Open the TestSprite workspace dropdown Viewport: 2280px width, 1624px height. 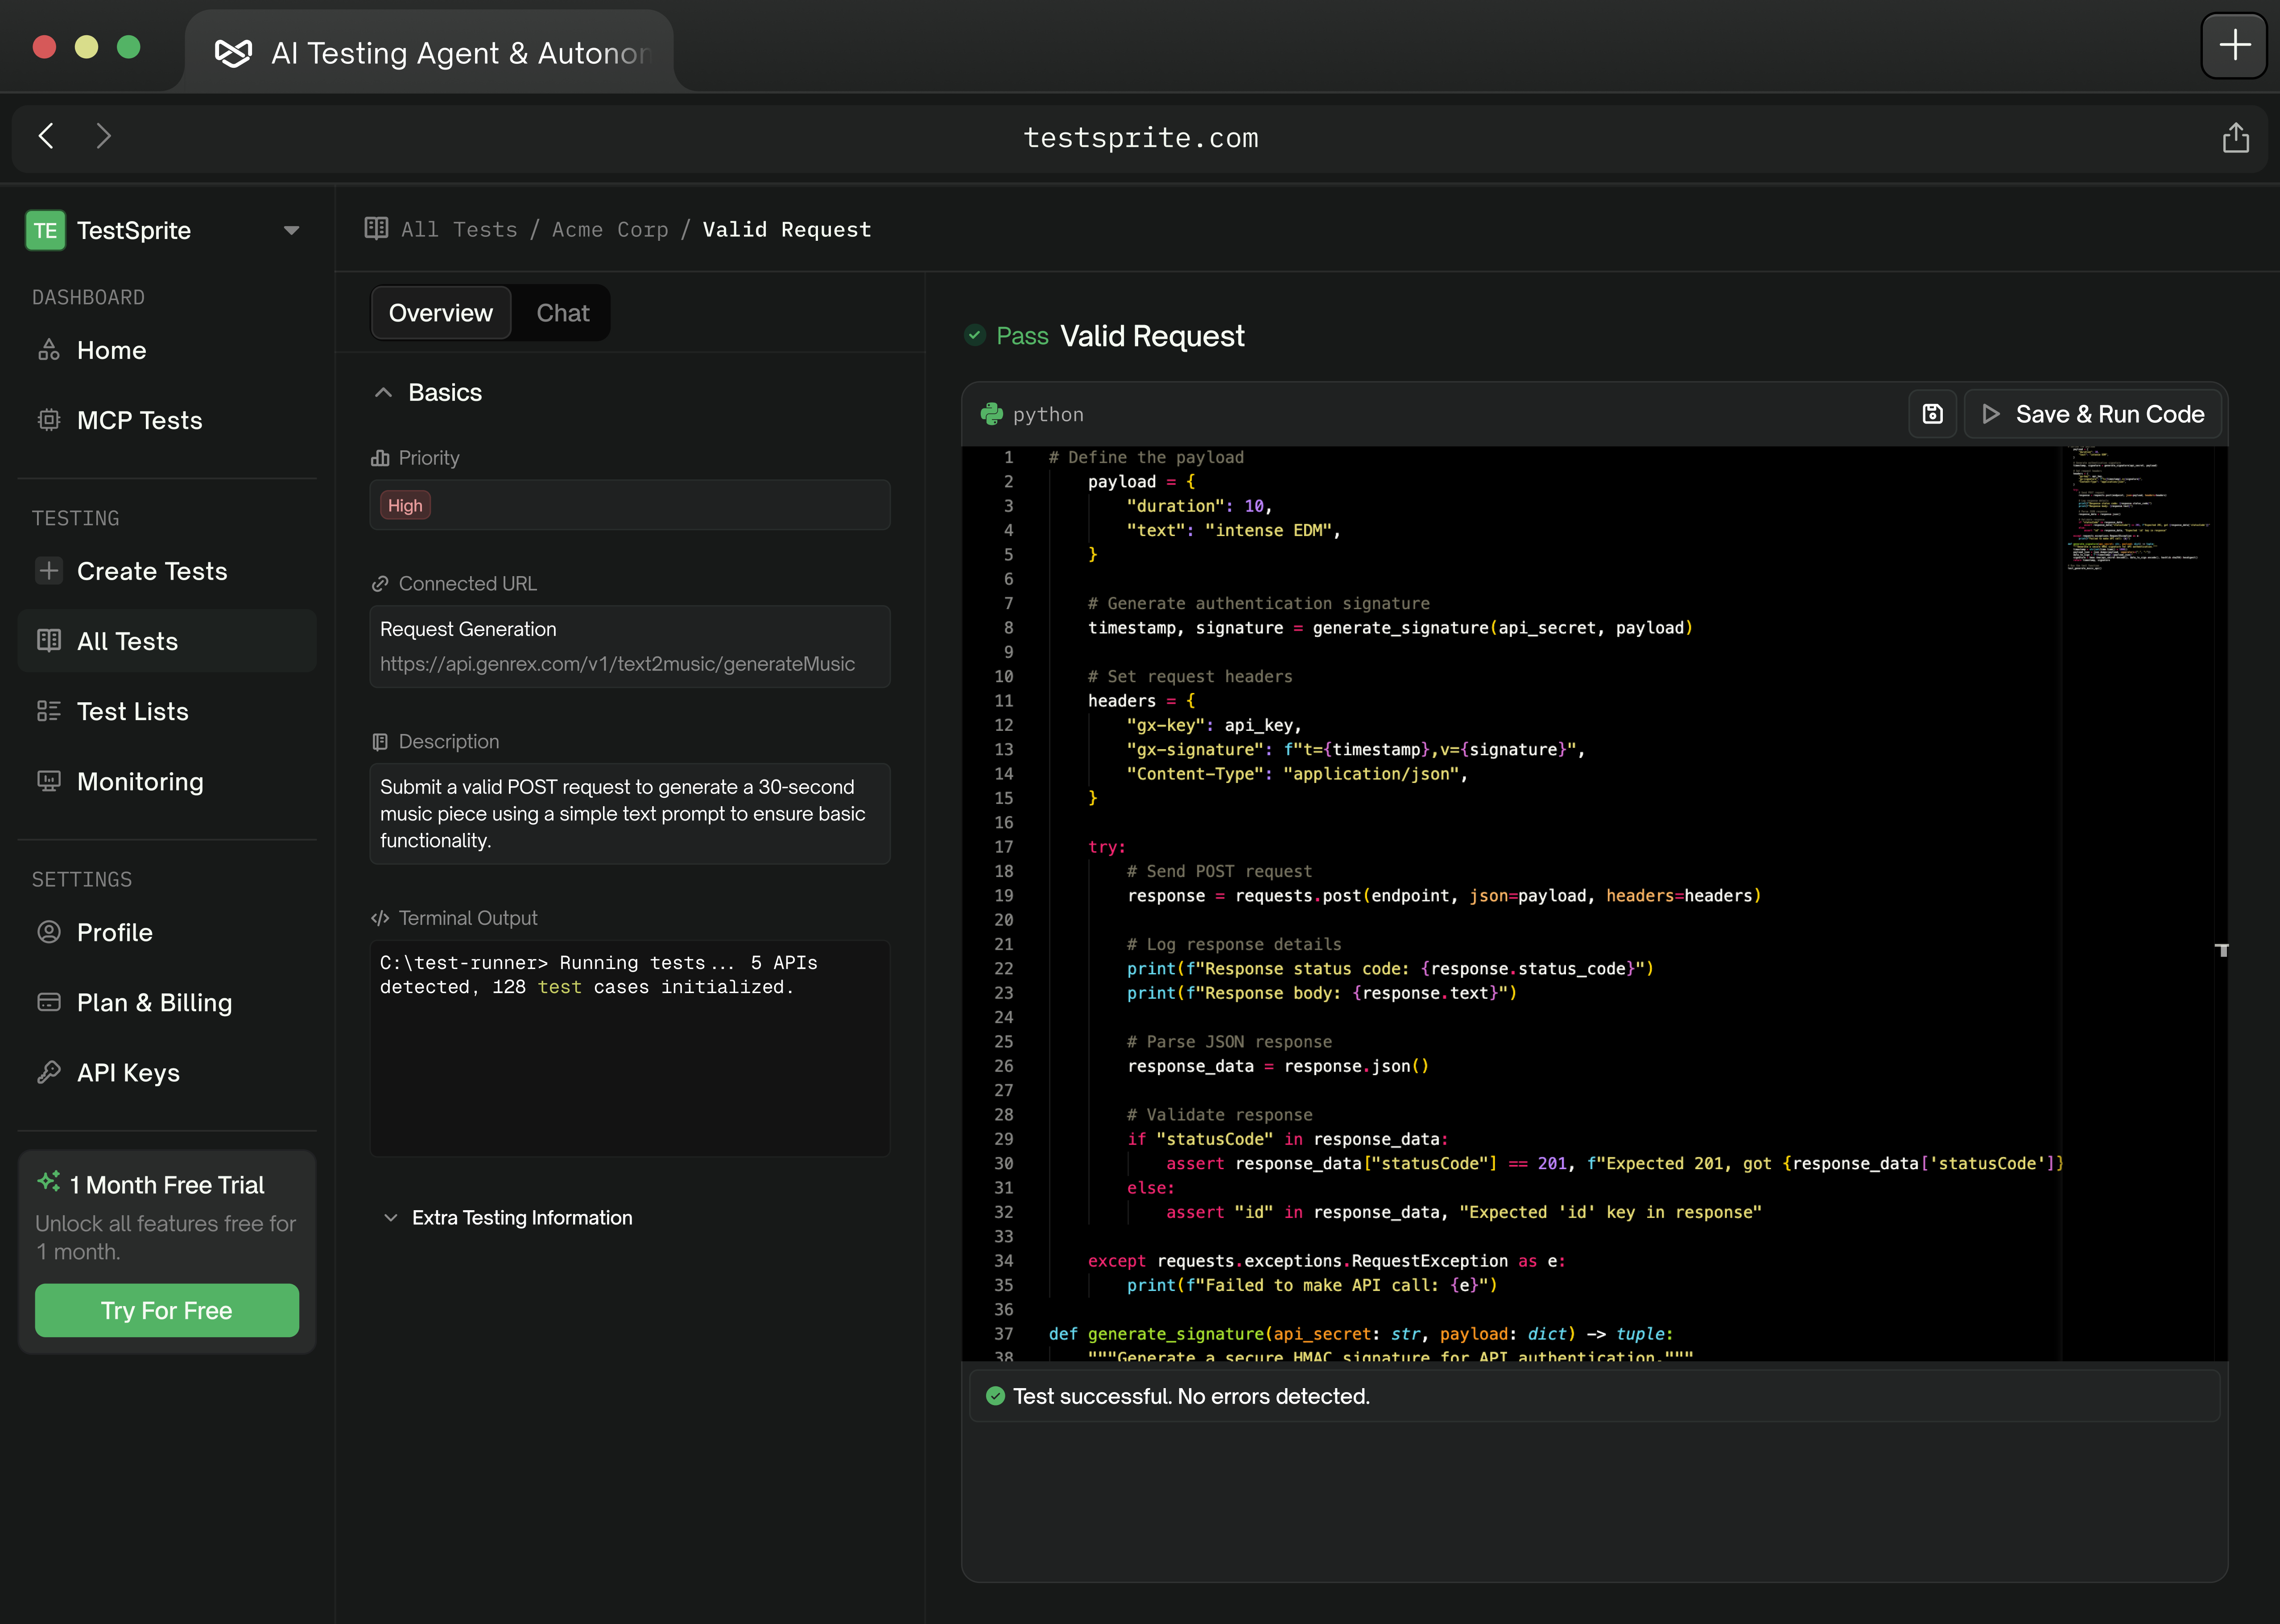pos(291,231)
